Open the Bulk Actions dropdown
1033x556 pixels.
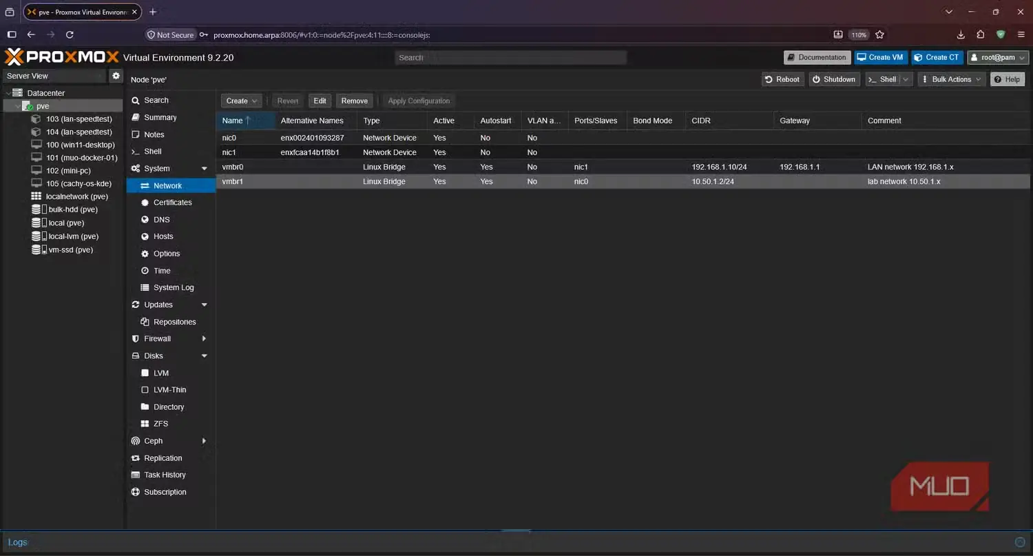coord(951,79)
